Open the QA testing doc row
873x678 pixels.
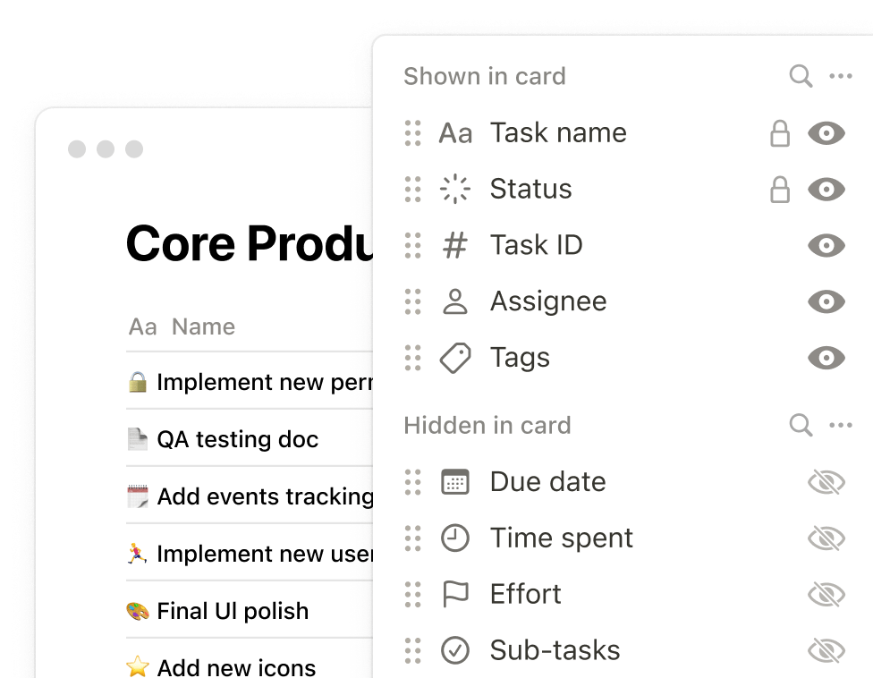coord(237,439)
